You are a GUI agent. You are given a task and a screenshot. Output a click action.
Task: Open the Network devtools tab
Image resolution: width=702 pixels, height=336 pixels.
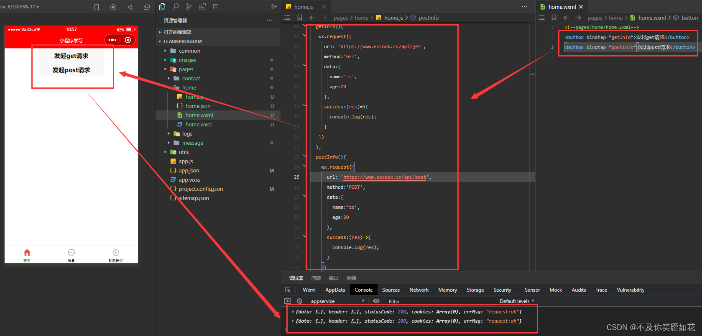pos(419,290)
